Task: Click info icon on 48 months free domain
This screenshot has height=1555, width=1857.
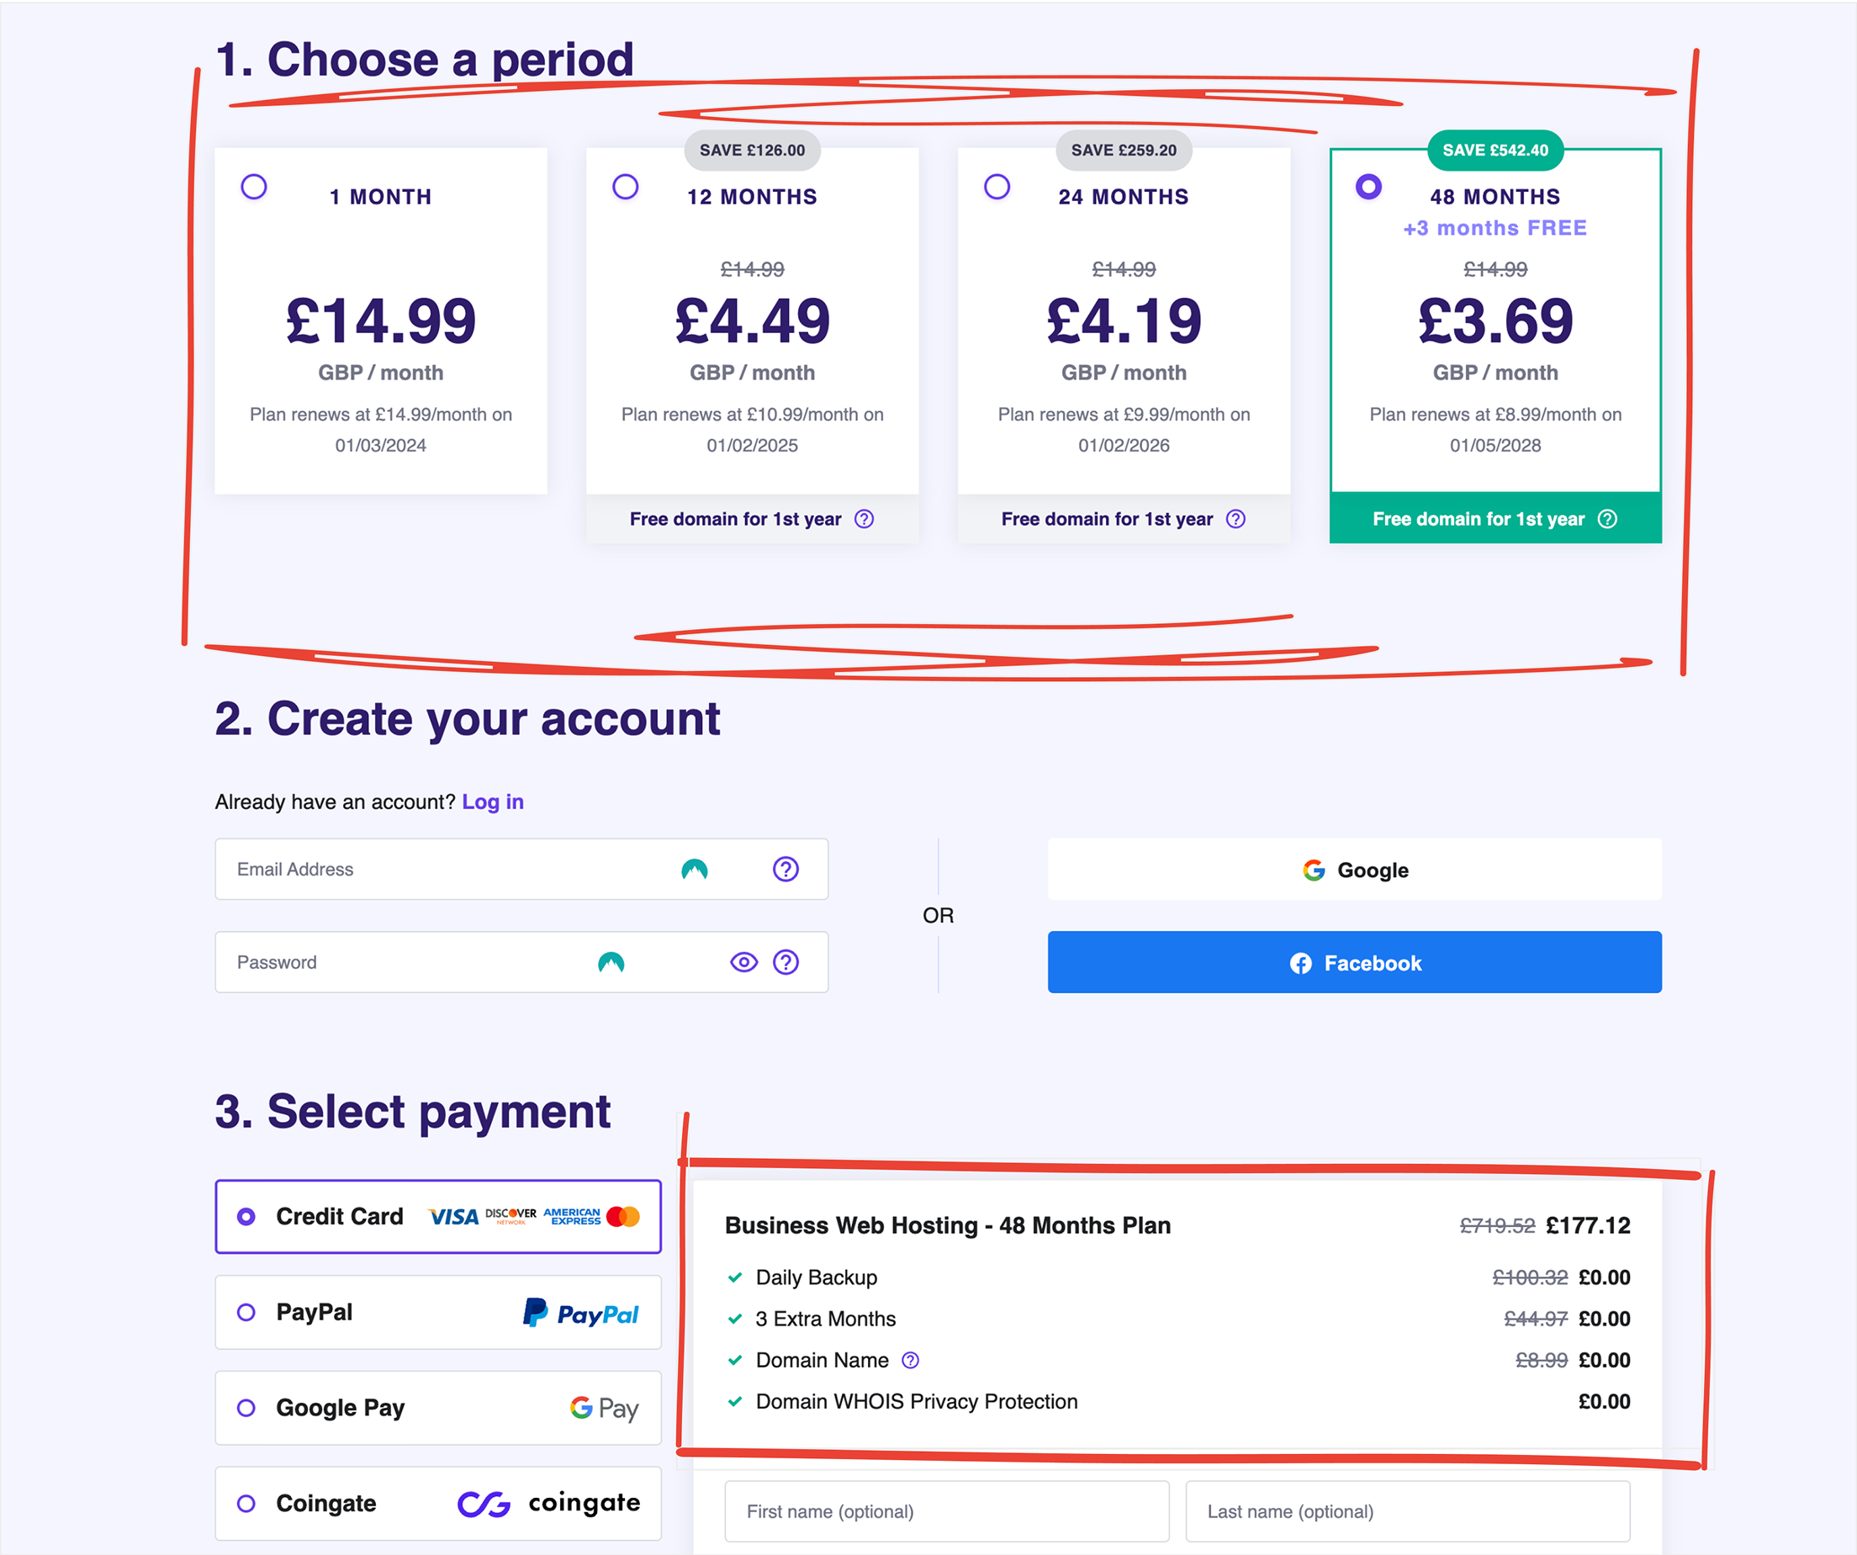Action: (1606, 519)
